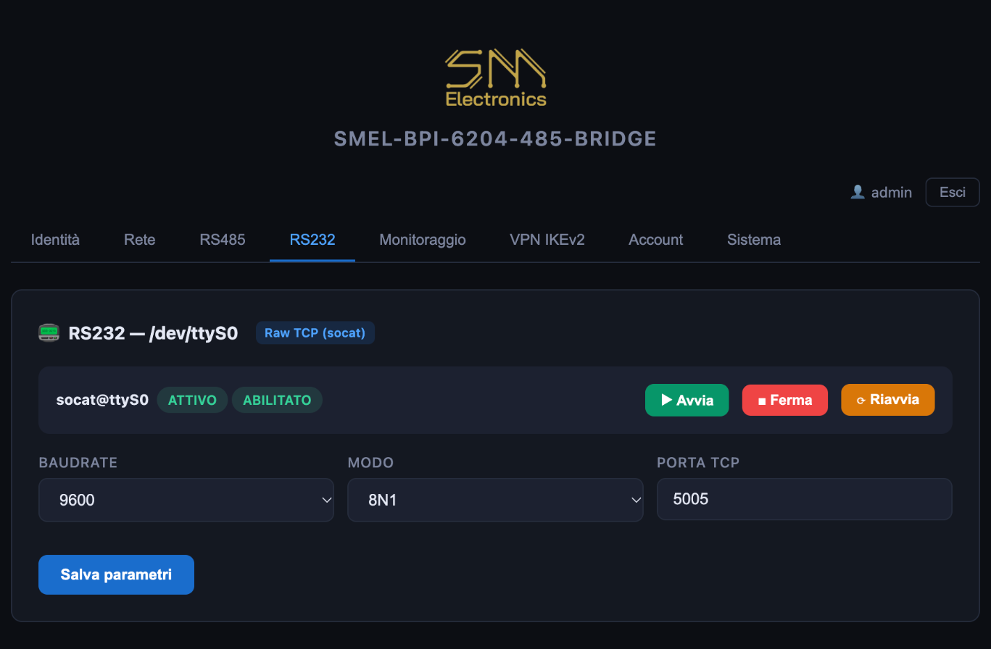Viewport: 991px width, 649px height.
Task: Click the RS232 serial device icon
Action: (x=49, y=333)
